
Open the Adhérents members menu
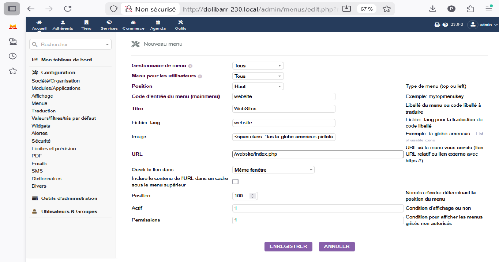point(63,25)
